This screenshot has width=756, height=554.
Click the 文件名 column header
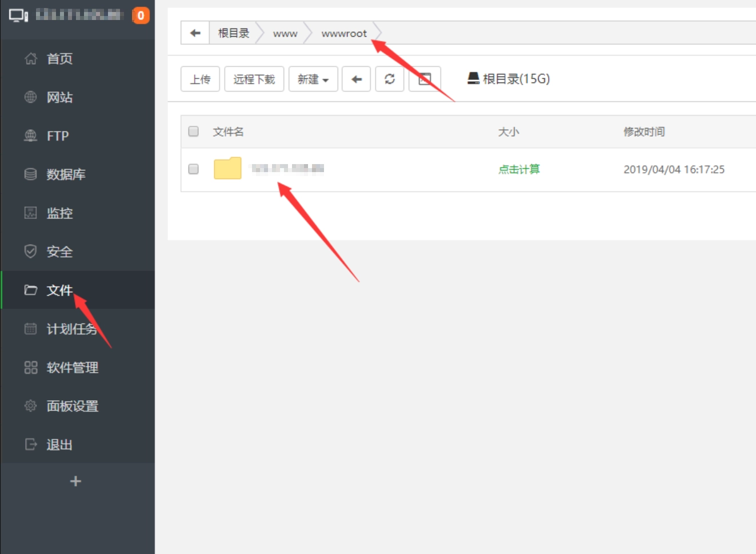click(228, 131)
